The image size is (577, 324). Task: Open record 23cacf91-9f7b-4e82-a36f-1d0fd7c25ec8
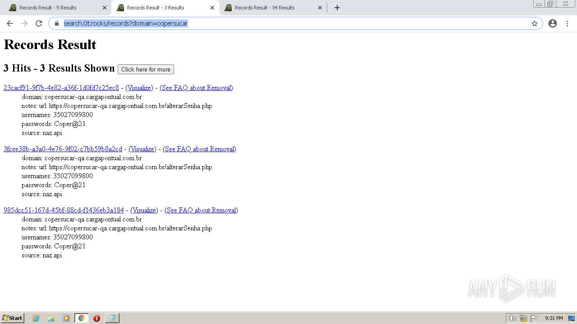[61, 88]
